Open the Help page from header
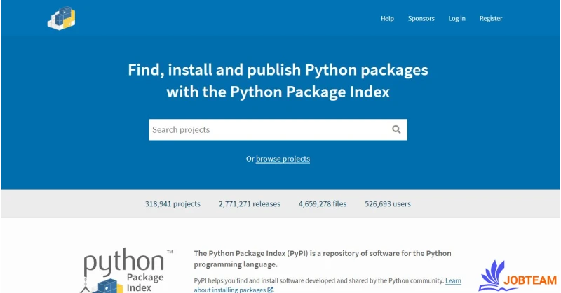The height and width of the screenshot is (293, 561). click(387, 19)
